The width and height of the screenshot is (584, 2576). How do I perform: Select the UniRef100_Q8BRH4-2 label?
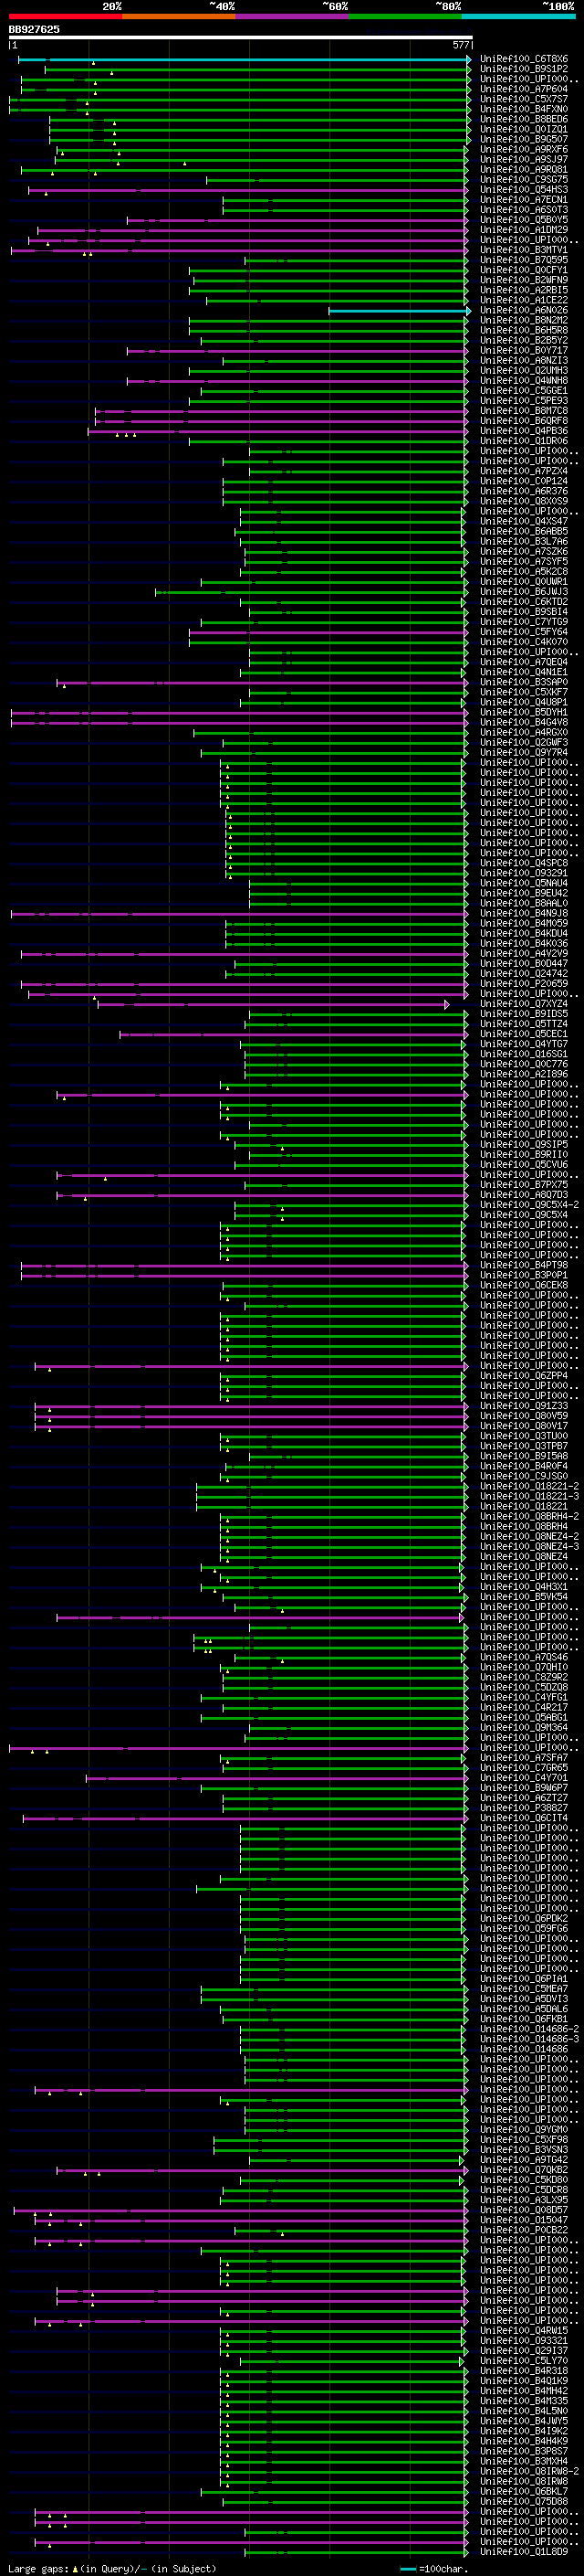[x=529, y=1517]
